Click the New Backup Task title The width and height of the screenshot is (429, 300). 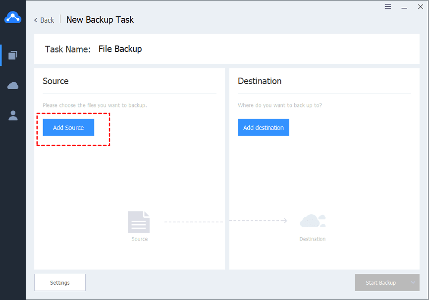pos(100,20)
